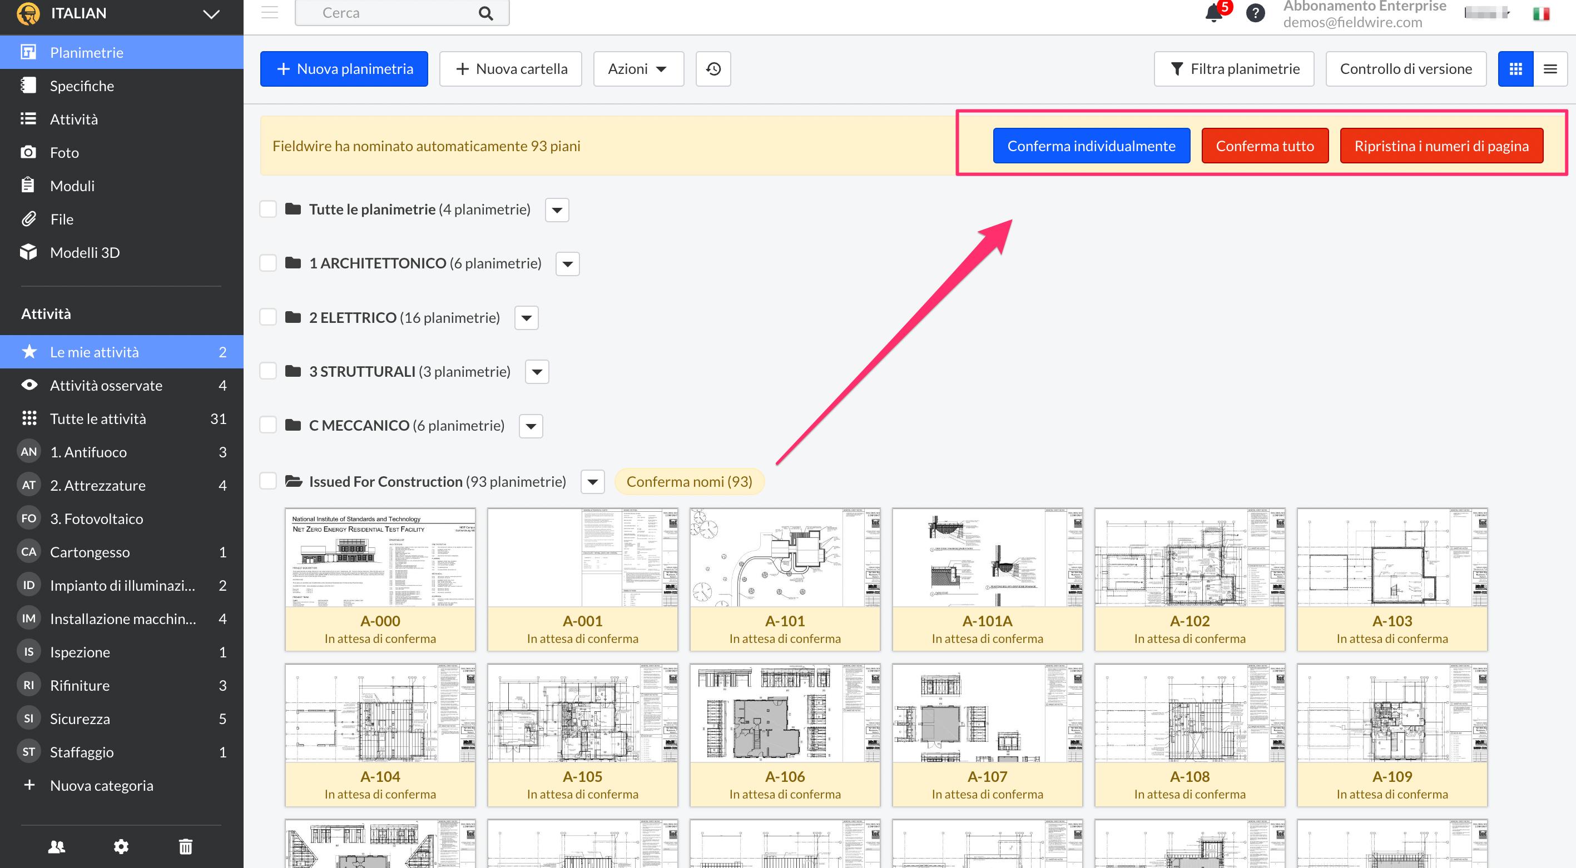1576x868 pixels.
Task: Click Conferma tutto button
Action: 1264,146
